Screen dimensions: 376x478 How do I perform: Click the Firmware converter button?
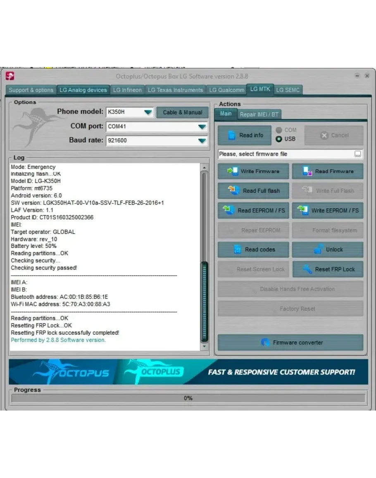coord(290,343)
